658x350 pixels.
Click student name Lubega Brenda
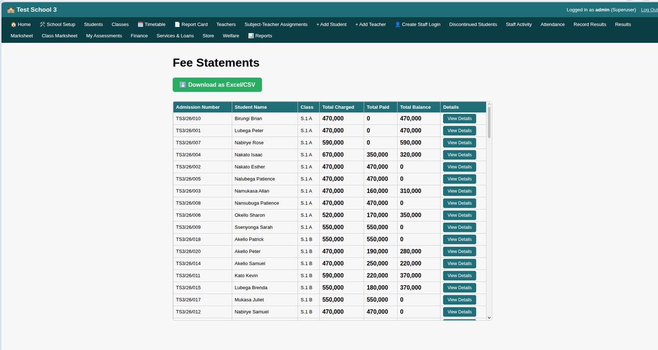tap(251, 288)
